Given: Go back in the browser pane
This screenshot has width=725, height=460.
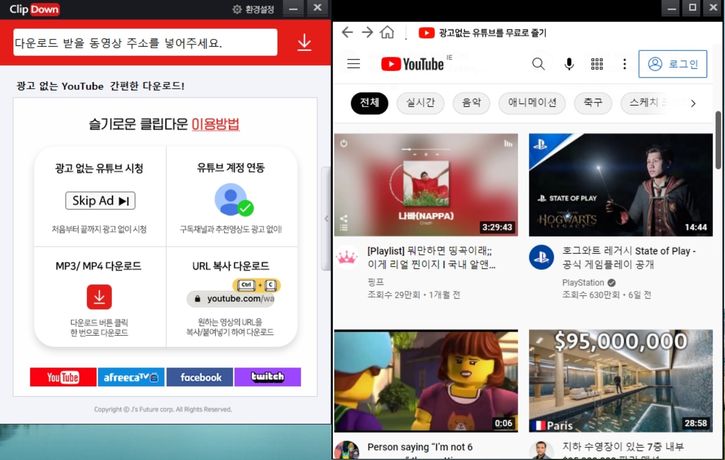Looking at the screenshot, I should pyautogui.click(x=347, y=32).
